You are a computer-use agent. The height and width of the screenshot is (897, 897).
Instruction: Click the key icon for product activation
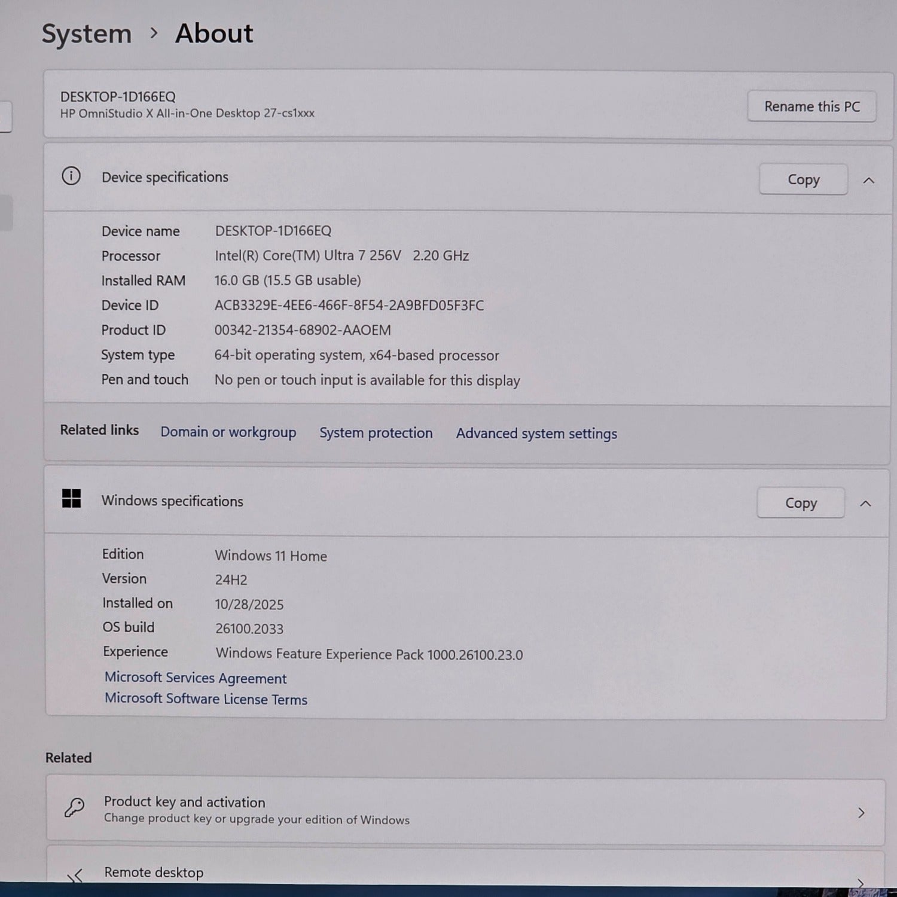[x=75, y=808]
